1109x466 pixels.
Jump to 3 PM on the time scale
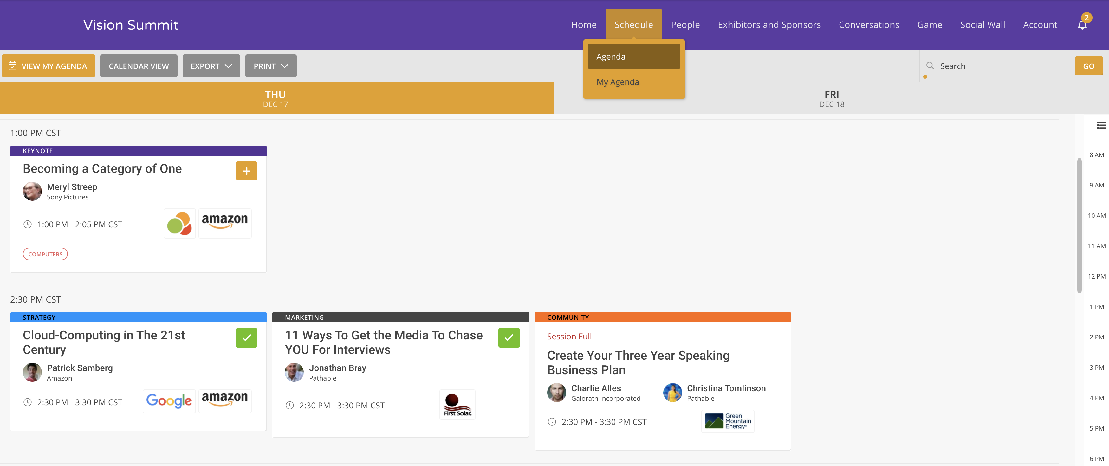tap(1096, 368)
